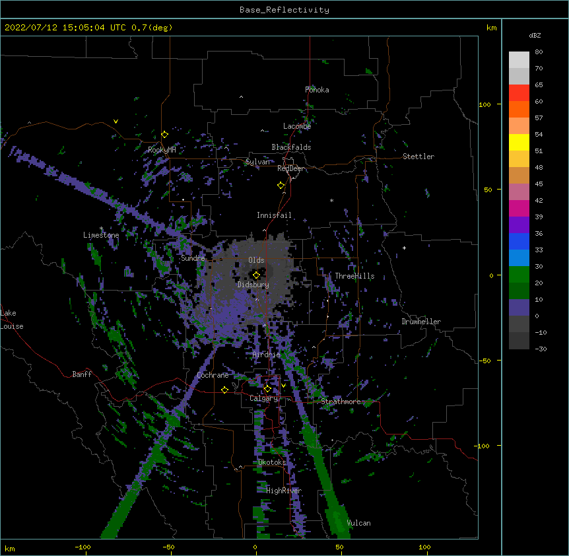The width and height of the screenshot is (569, 556).
Task: Click the Lacombe city label
Action: pyautogui.click(x=297, y=126)
